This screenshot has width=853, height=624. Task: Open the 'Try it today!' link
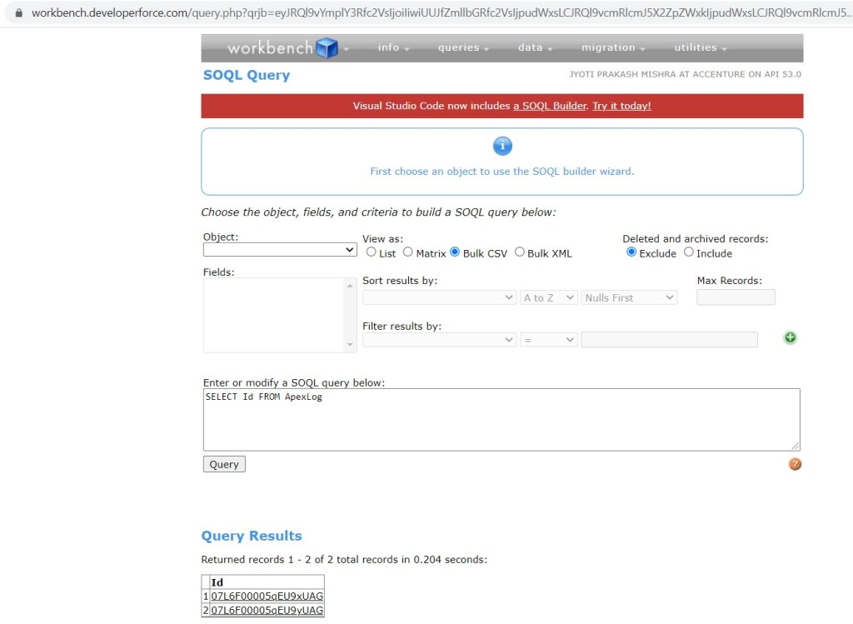click(621, 106)
